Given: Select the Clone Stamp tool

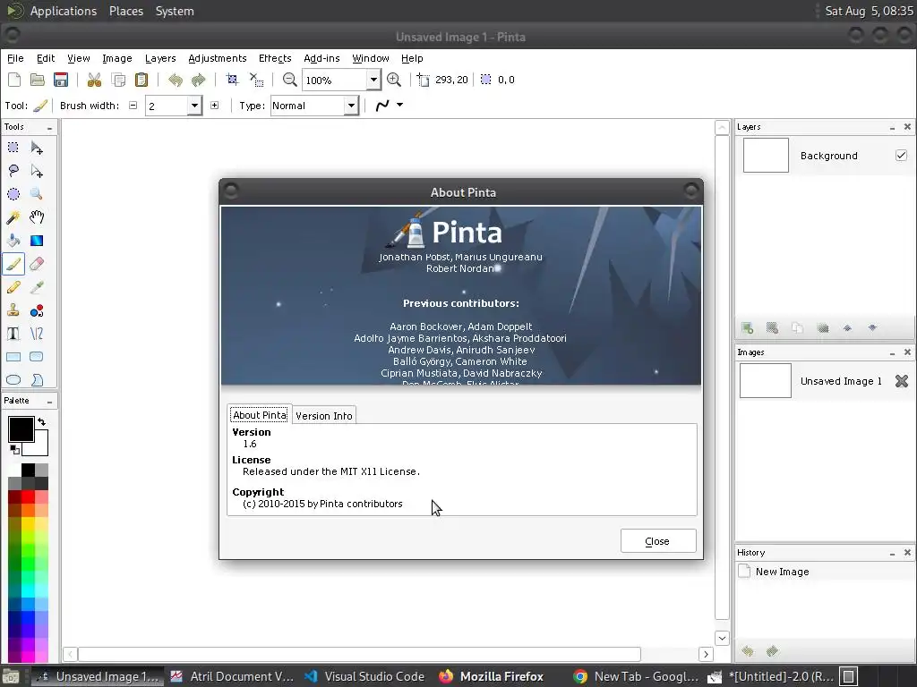Looking at the screenshot, I should pyautogui.click(x=13, y=310).
